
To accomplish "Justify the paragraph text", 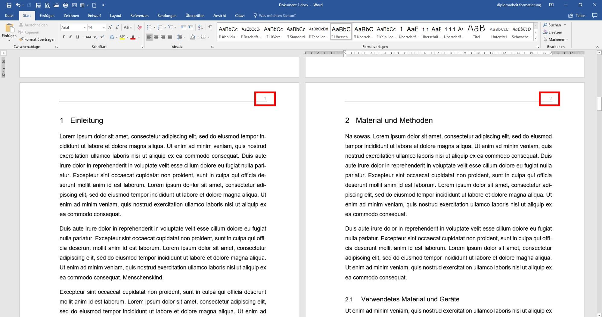I will tap(170, 37).
